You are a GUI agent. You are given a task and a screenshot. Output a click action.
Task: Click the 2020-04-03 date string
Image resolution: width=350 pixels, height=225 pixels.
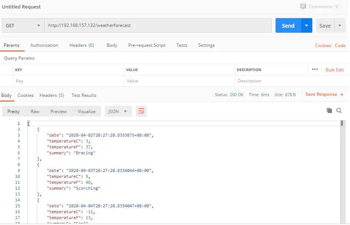[x=109, y=170]
